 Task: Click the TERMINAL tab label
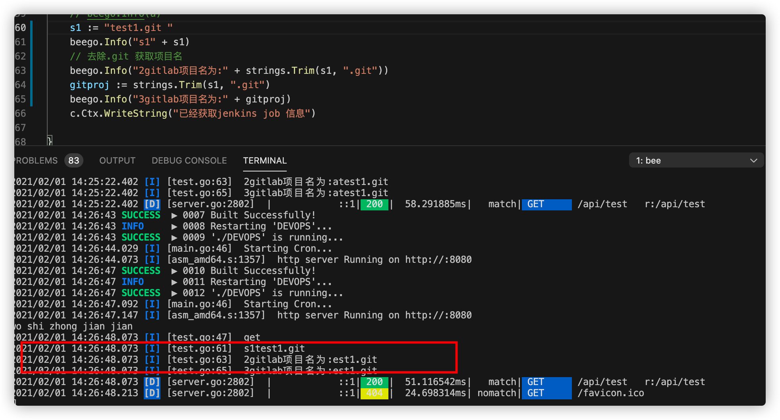click(x=265, y=160)
